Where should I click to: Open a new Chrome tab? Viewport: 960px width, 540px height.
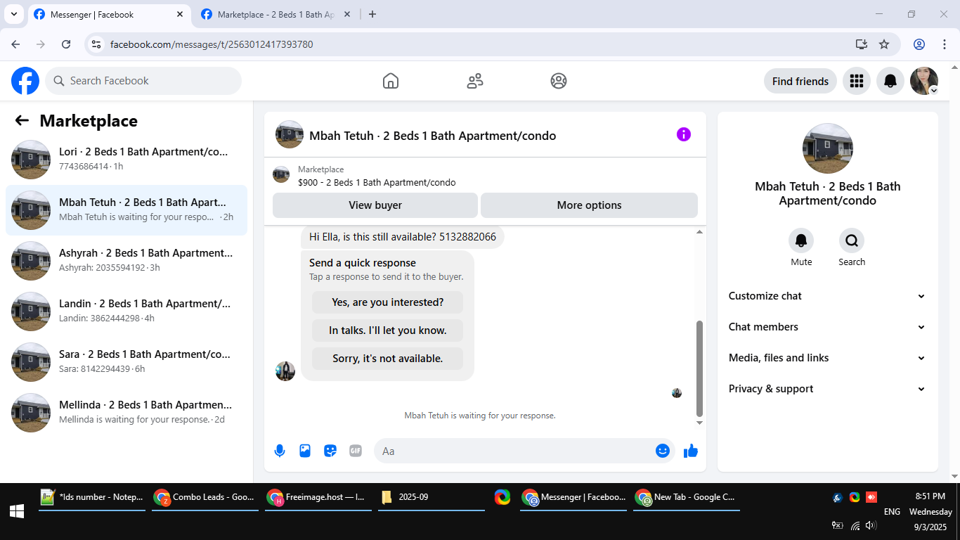point(372,14)
